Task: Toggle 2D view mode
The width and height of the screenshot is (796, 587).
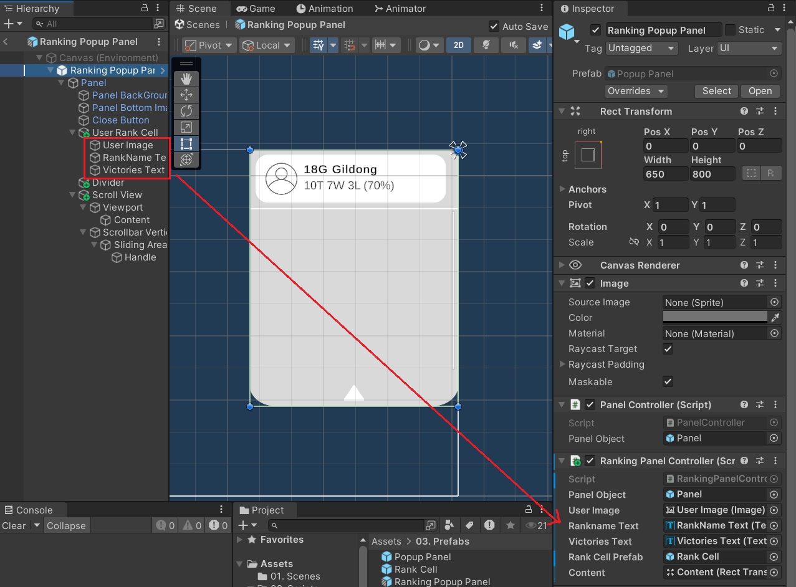Action: tap(459, 45)
